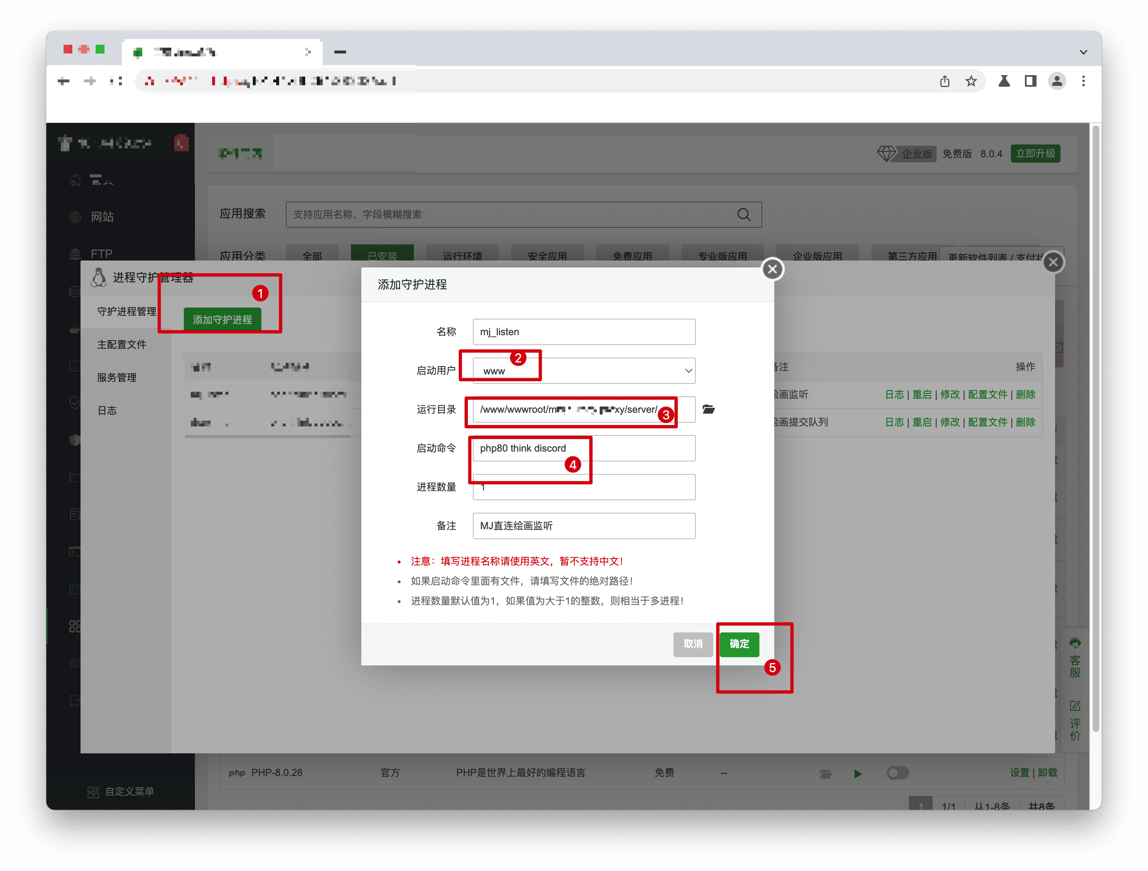
Task: Click the new tab plus button
Action: pos(340,52)
